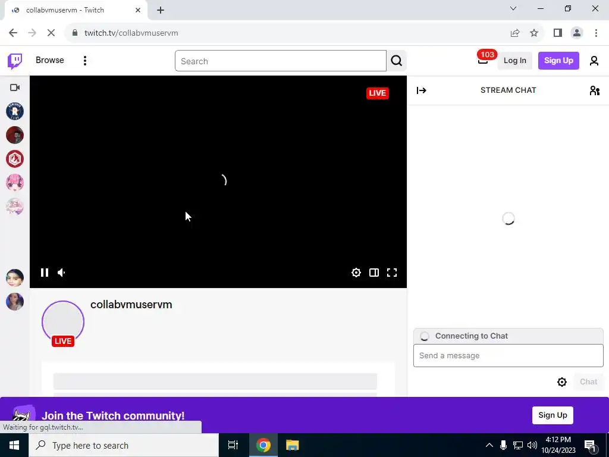Open the video player settings gear
Screen dimensions: 609x457
click(x=356, y=273)
